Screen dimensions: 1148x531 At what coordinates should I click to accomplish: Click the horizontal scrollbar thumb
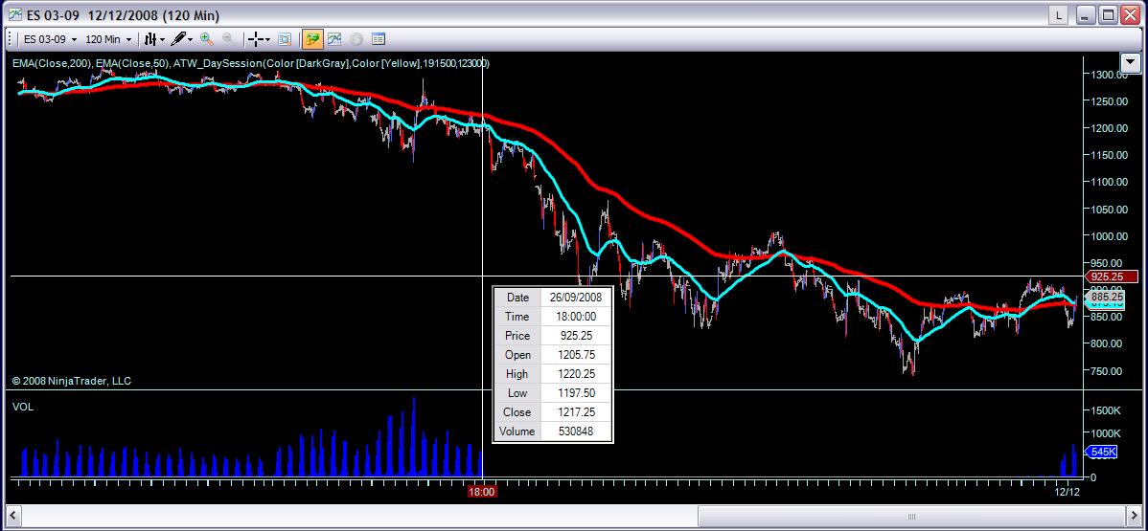pos(910,516)
